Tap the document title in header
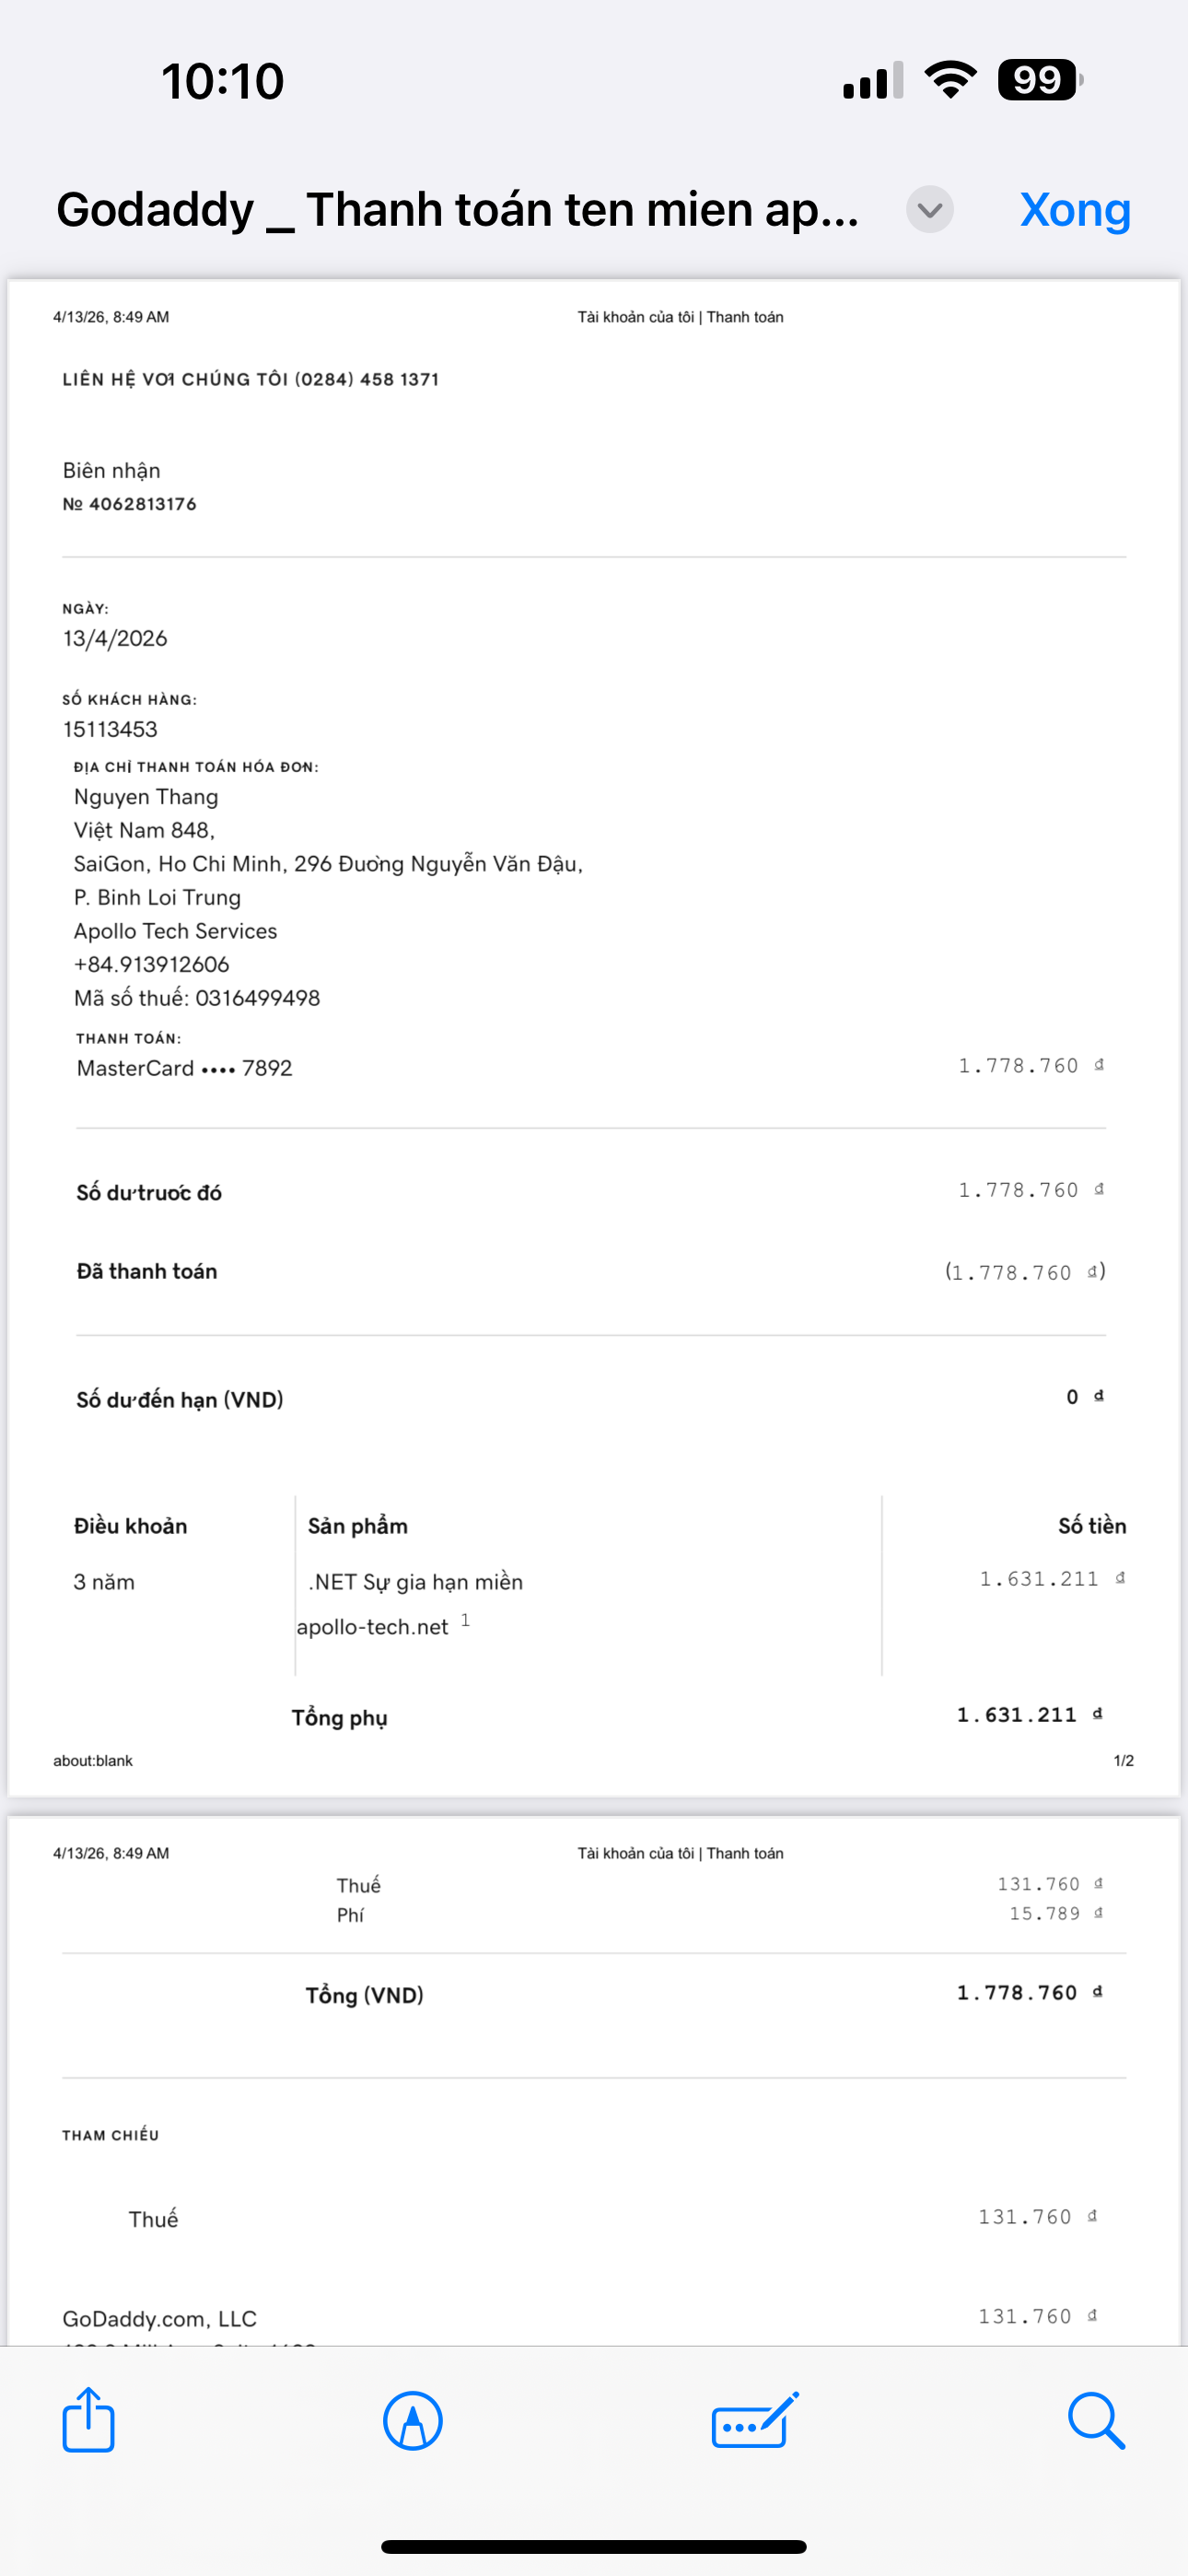Screen dimensions: 1188x2576 (x=457, y=210)
